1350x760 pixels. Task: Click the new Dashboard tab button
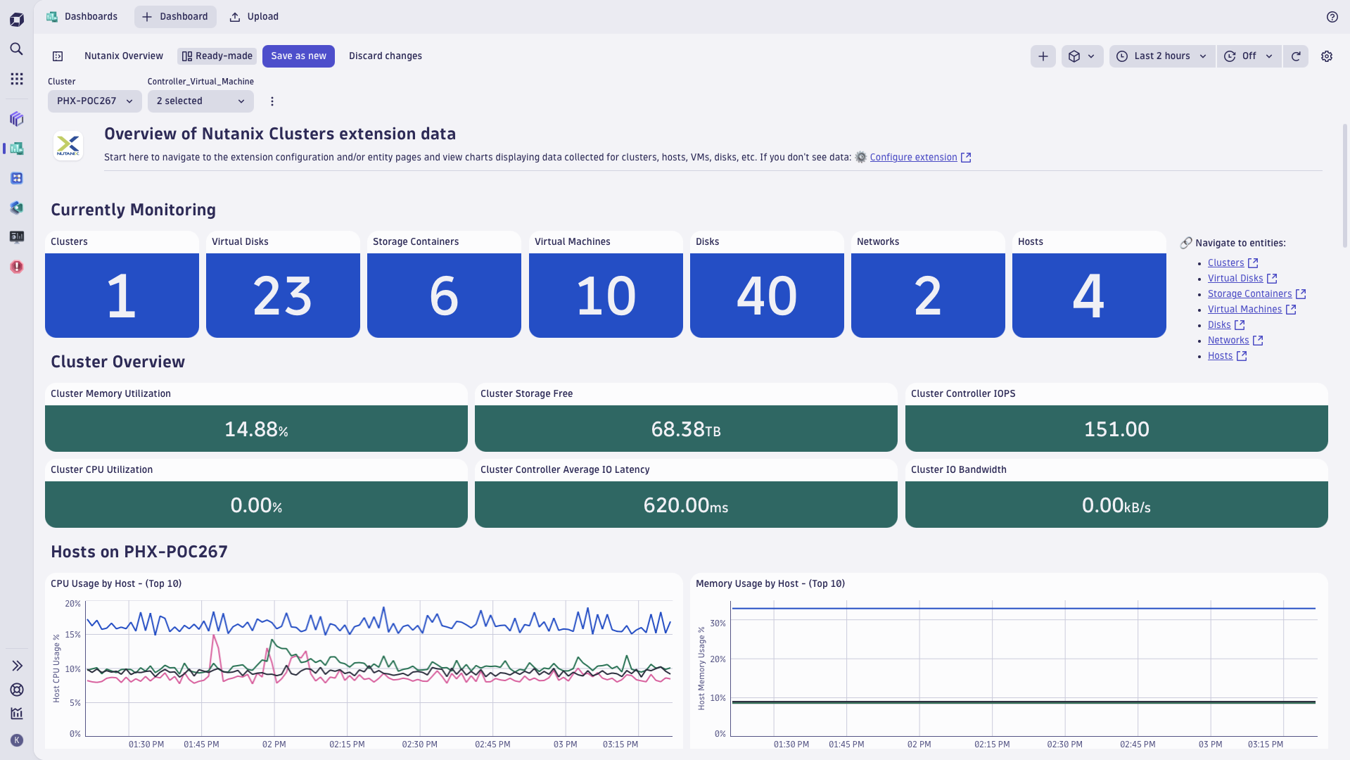pyautogui.click(x=175, y=17)
